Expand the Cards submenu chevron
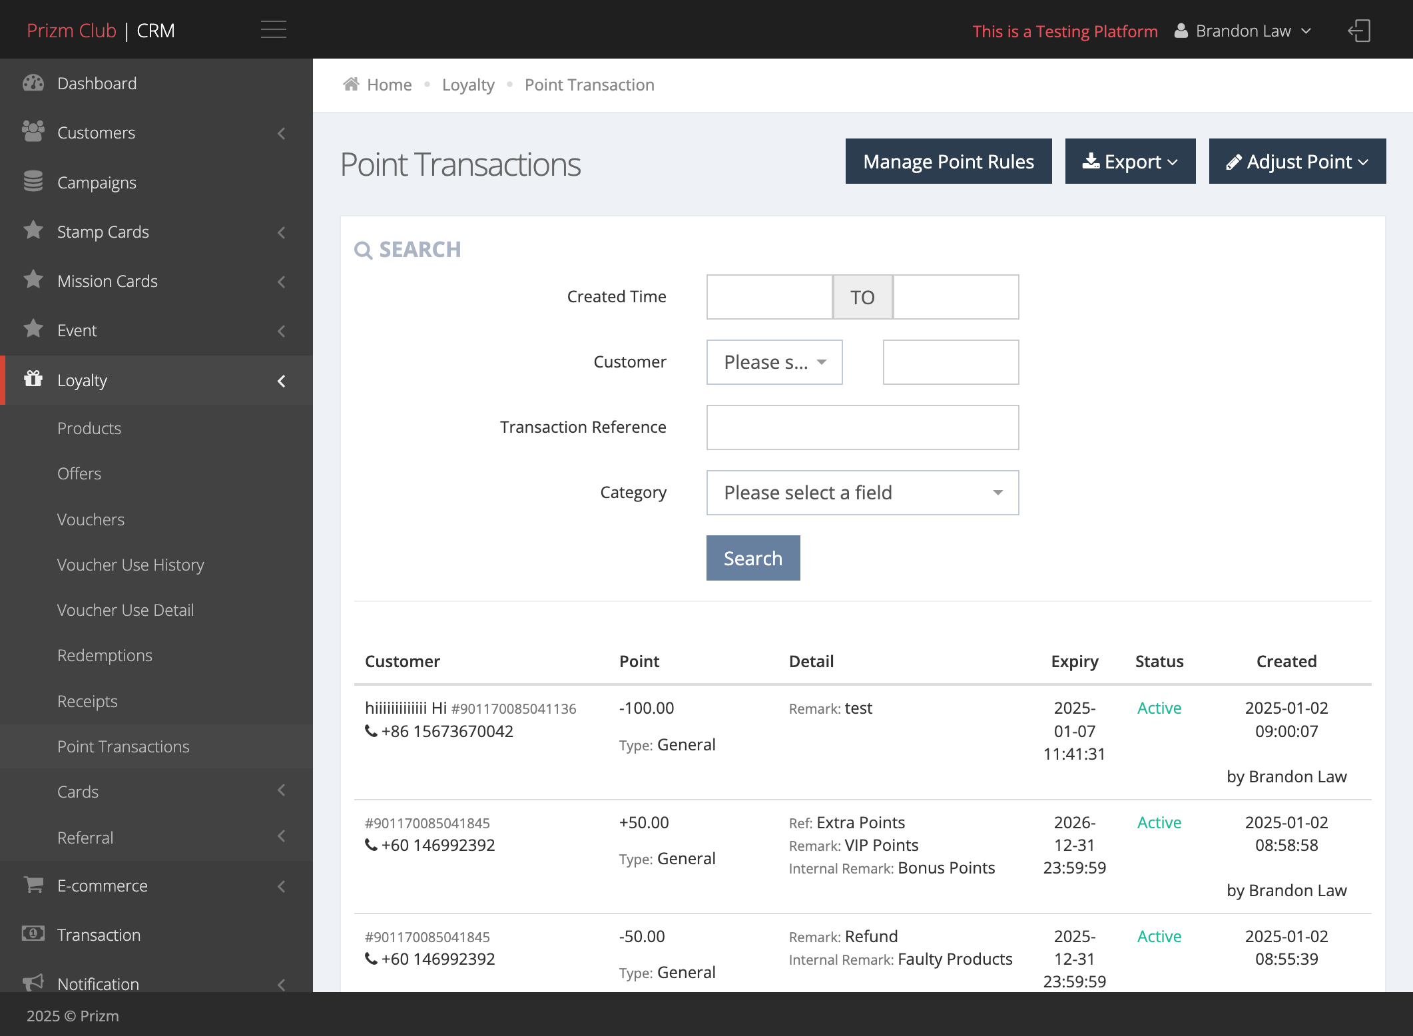 click(x=282, y=790)
